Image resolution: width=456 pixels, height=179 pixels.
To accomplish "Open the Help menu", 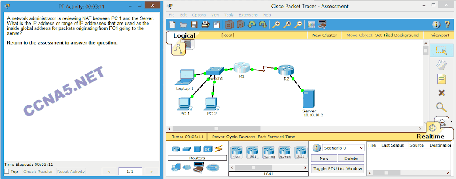I will [267, 15].
